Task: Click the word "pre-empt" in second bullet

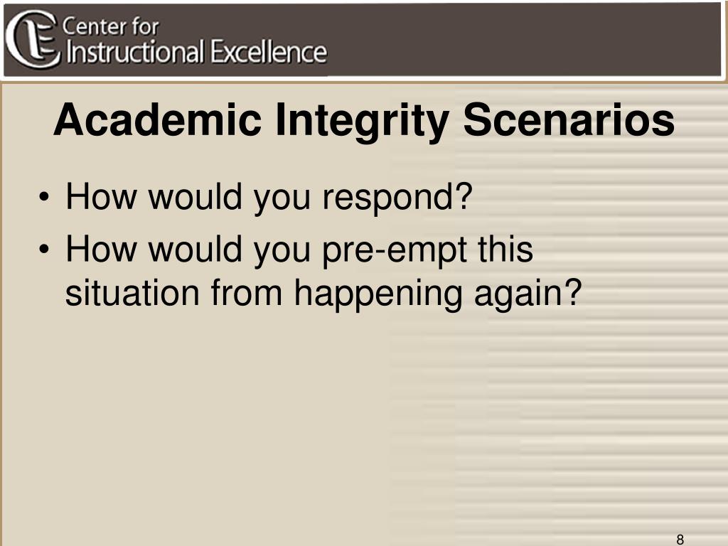Action: click(x=395, y=251)
